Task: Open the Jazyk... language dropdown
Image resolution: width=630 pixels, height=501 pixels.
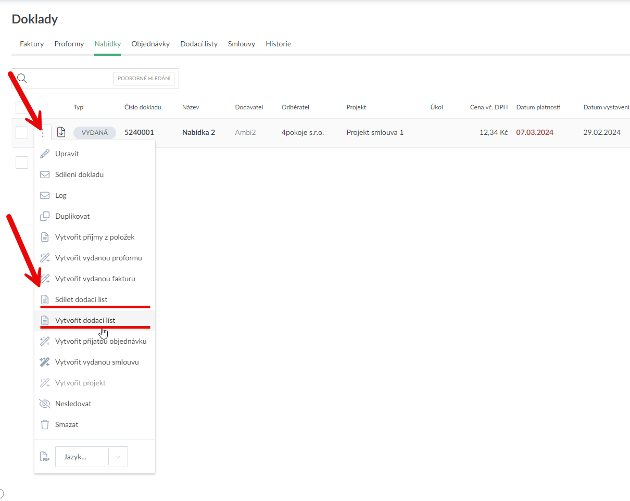Action: (x=81, y=457)
